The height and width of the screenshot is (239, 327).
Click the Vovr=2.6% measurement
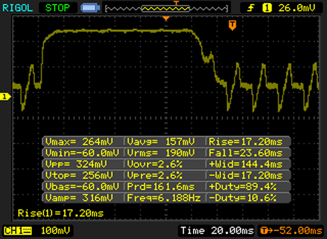(x=155, y=164)
